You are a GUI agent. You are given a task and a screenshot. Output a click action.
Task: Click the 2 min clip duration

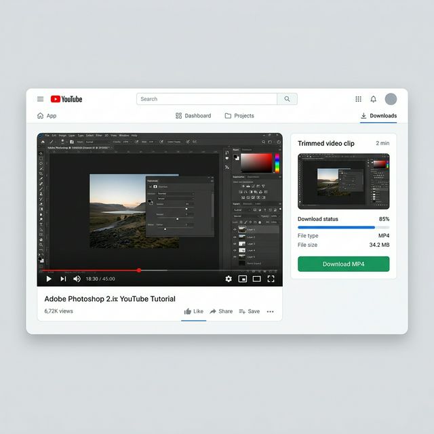coord(382,143)
